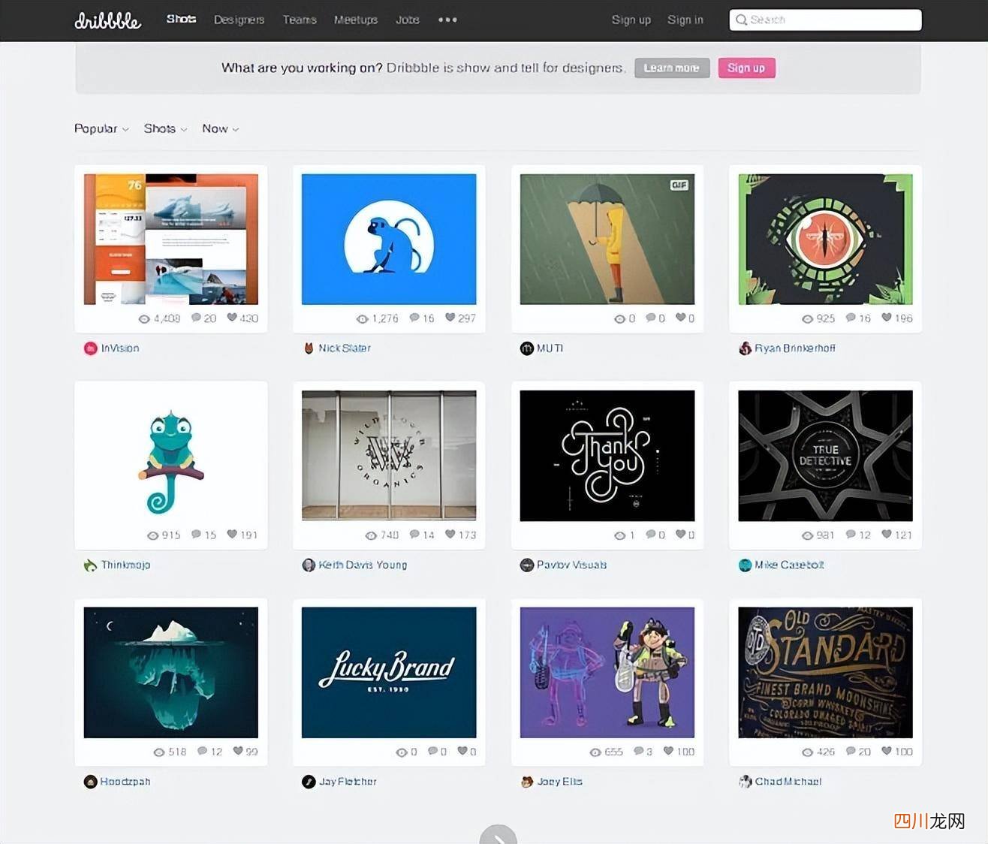This screenshot has width=988, height=844.
Task: Open the Ghostbusters character shot
Action: [607, 673]
